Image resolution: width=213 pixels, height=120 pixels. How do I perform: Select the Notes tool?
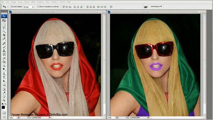(x=4, y=89)
